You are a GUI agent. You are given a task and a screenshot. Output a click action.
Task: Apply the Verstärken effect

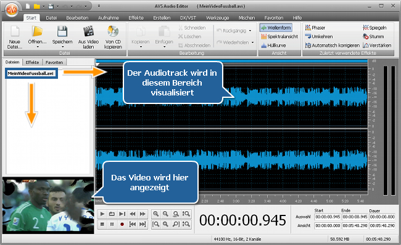[377, 45]
